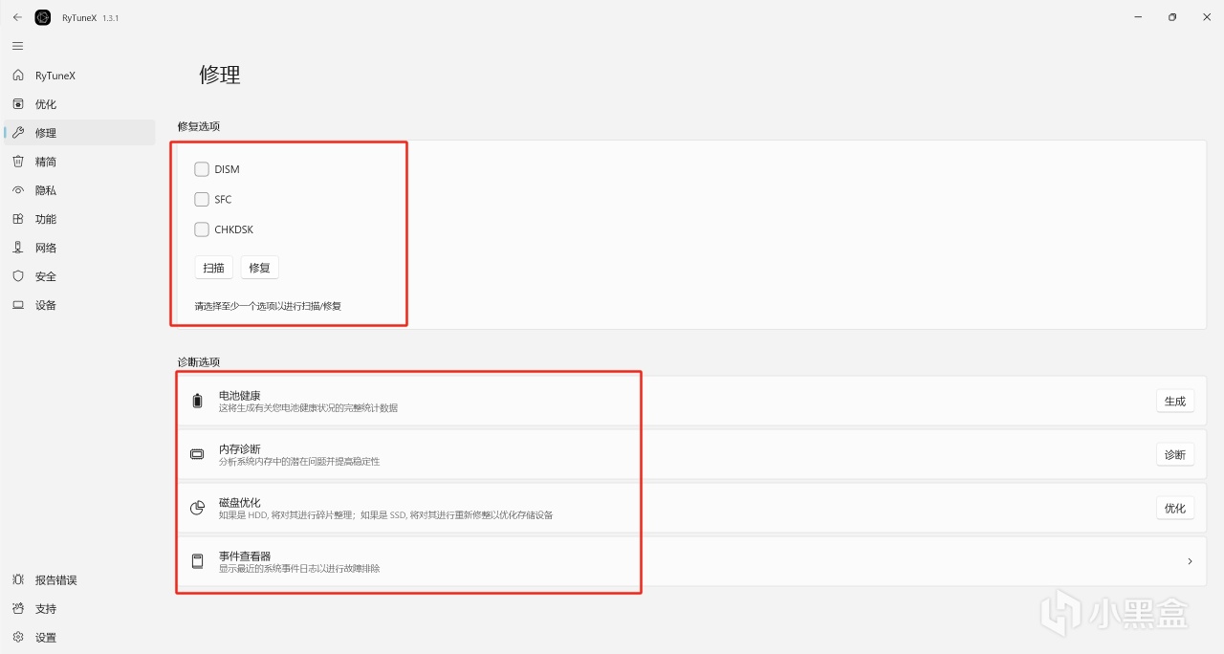Open the 安全 shield icon in sidebar
The image size is (1224, 654).
click(x=18, y=276)
